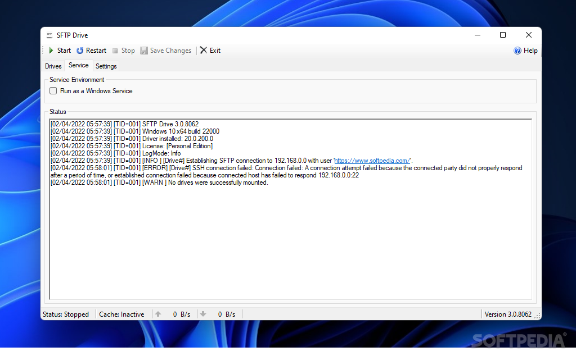
Task: Click the 'License: [Personal Edition]' log line
Action: point(132,146)
